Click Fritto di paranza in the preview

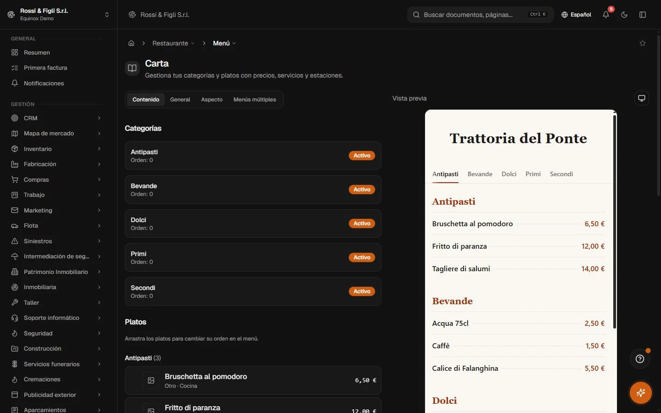459,246
